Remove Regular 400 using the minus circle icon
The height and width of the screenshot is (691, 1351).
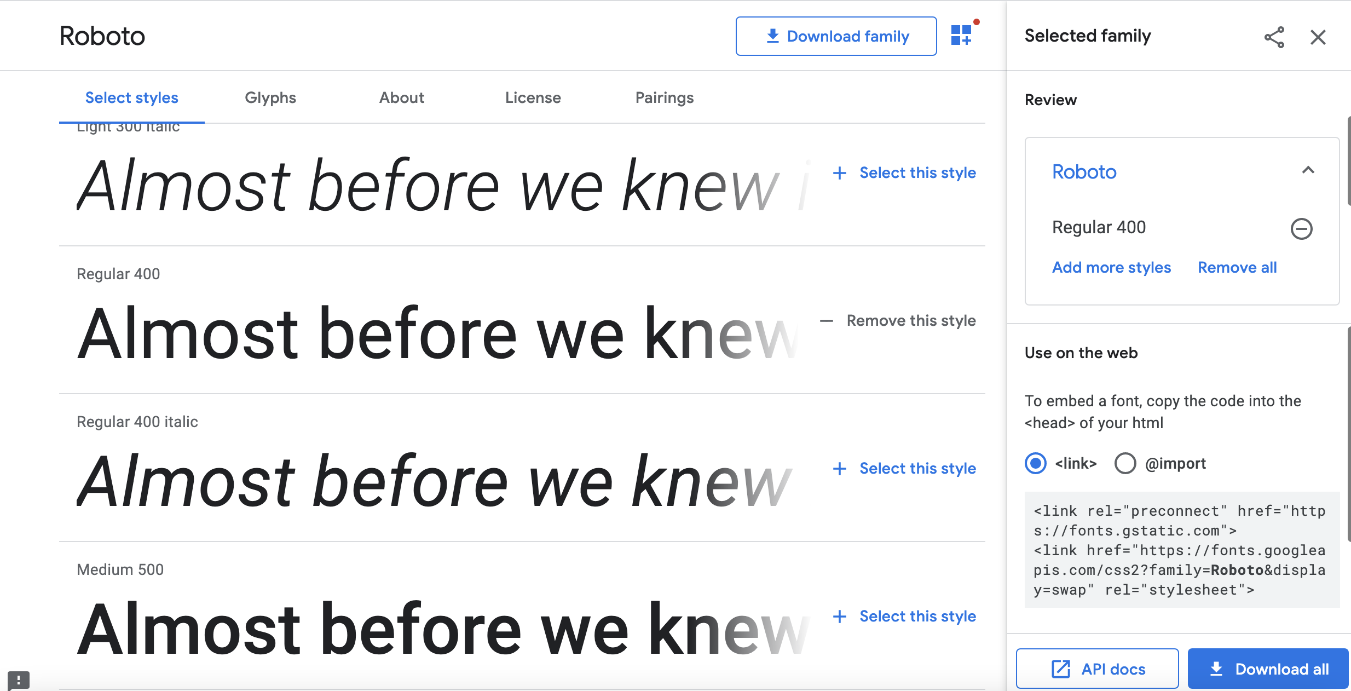click(x=1302, y=228)
